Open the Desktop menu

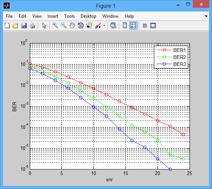(x=88, y=16)
